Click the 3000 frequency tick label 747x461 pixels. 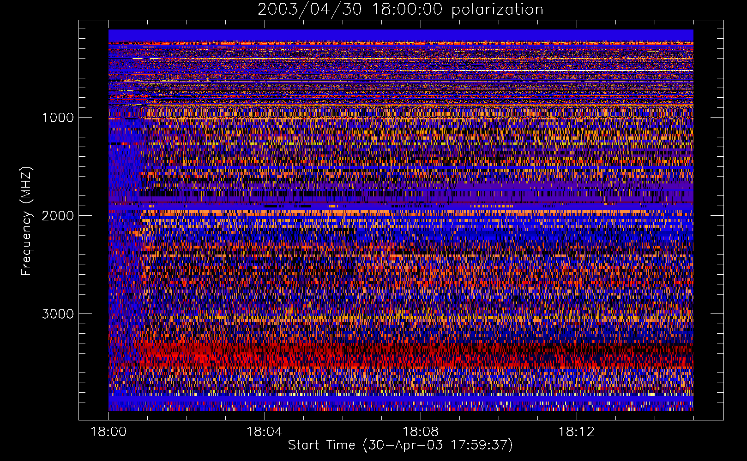(58, 314)
